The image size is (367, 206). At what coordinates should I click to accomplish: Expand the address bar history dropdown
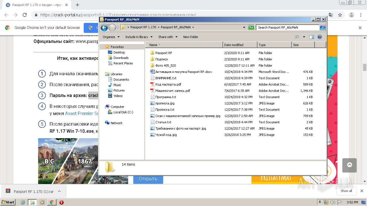point(244,27)
